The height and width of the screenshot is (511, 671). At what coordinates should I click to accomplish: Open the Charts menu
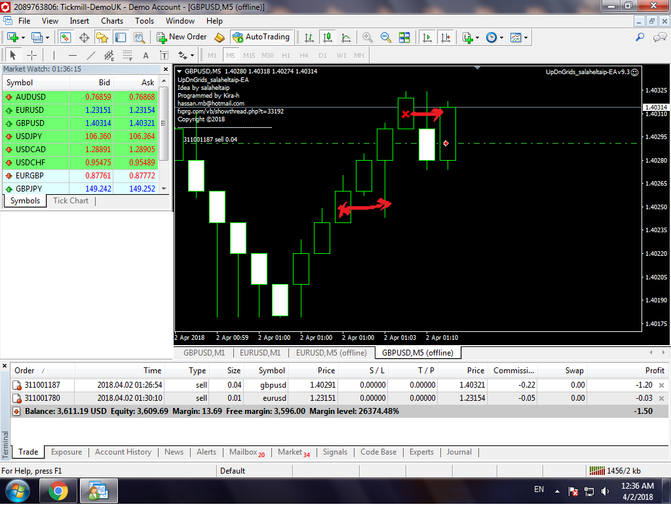click(112, 21)
